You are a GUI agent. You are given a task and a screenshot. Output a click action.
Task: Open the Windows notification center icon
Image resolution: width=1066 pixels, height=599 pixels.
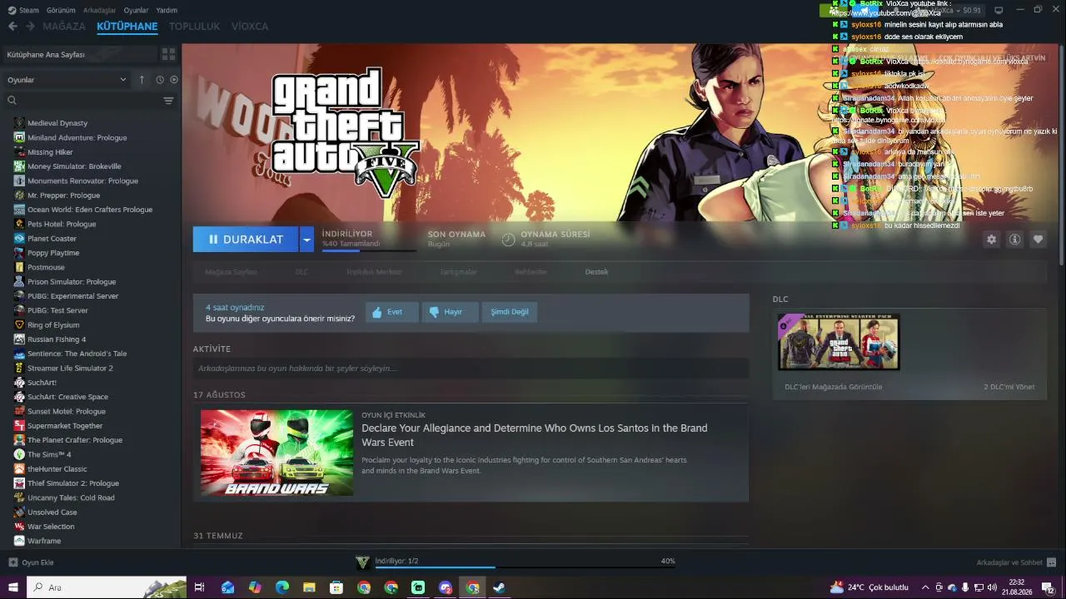pos(1048,587)
